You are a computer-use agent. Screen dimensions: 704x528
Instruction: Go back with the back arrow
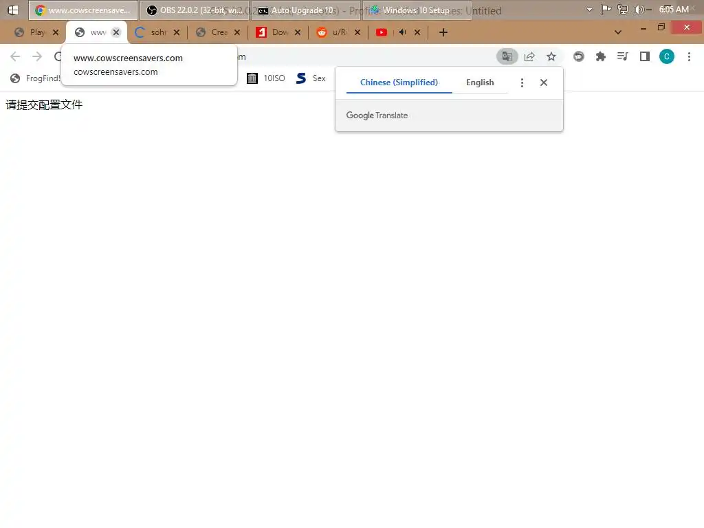(15, 56)
